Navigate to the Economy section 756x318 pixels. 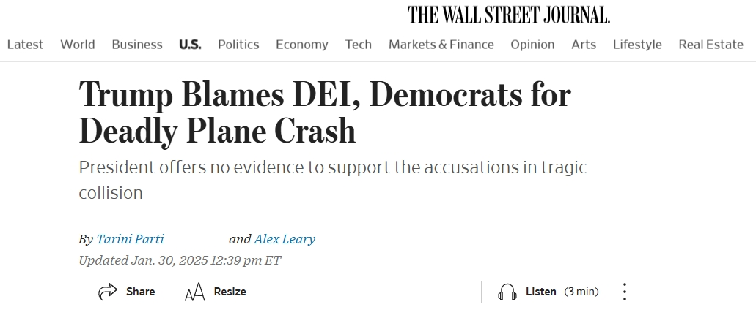point(302,45)
